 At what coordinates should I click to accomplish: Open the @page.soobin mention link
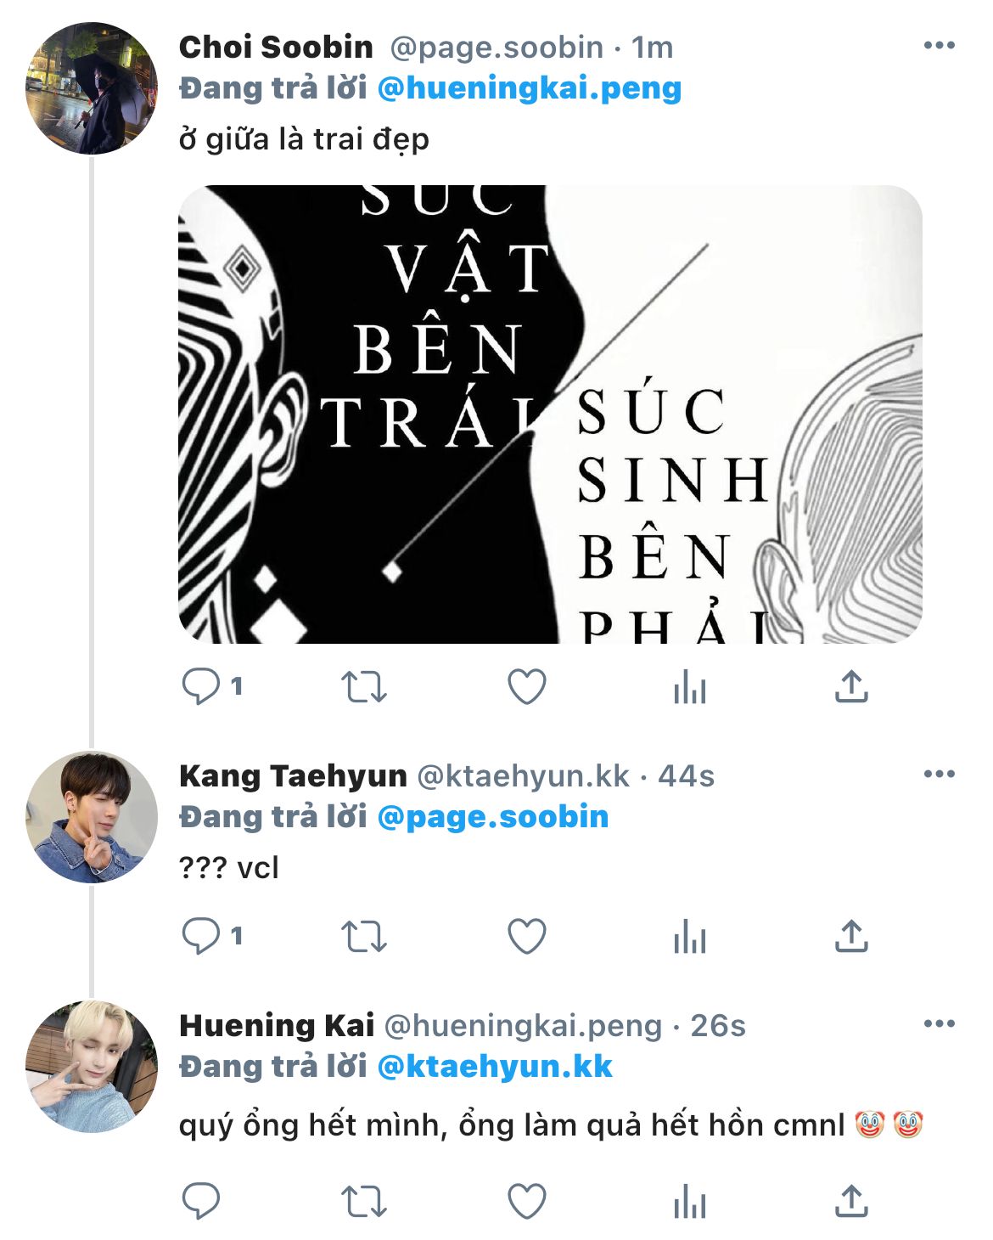coord(492,817)
